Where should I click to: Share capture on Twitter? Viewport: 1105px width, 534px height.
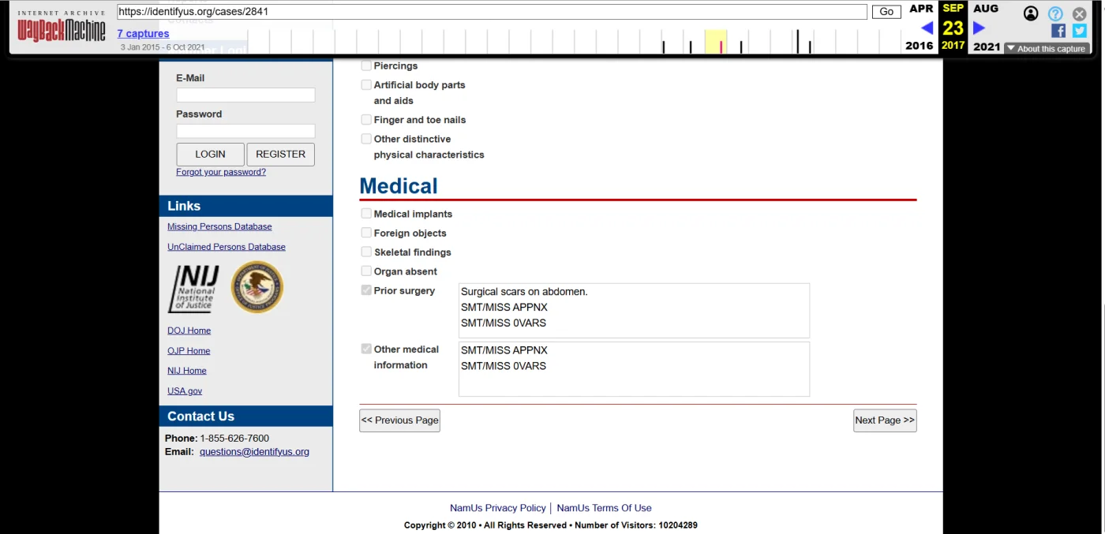1079,31
